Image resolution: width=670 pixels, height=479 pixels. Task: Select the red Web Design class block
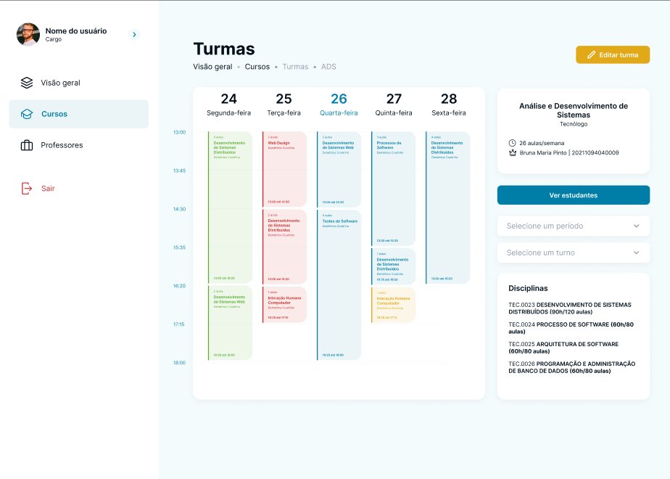[x=284, y=168]
